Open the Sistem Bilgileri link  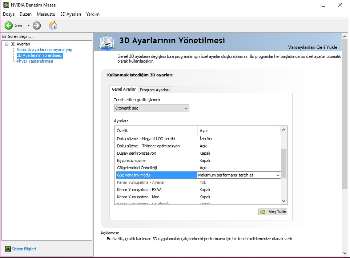coord(24,249)
